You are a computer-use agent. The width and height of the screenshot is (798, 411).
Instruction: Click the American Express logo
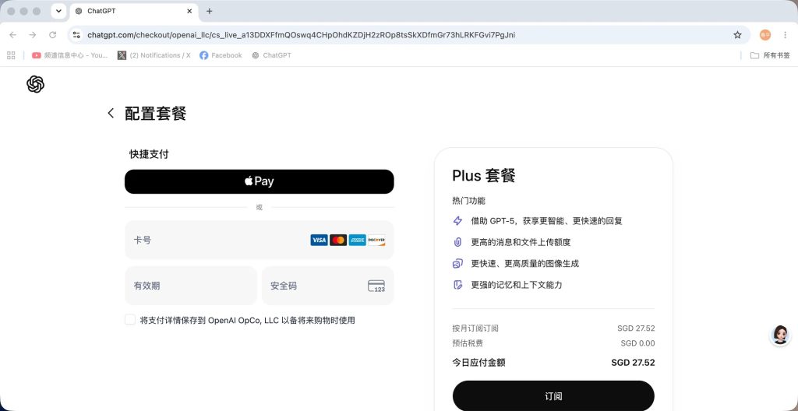pos(357,240)
